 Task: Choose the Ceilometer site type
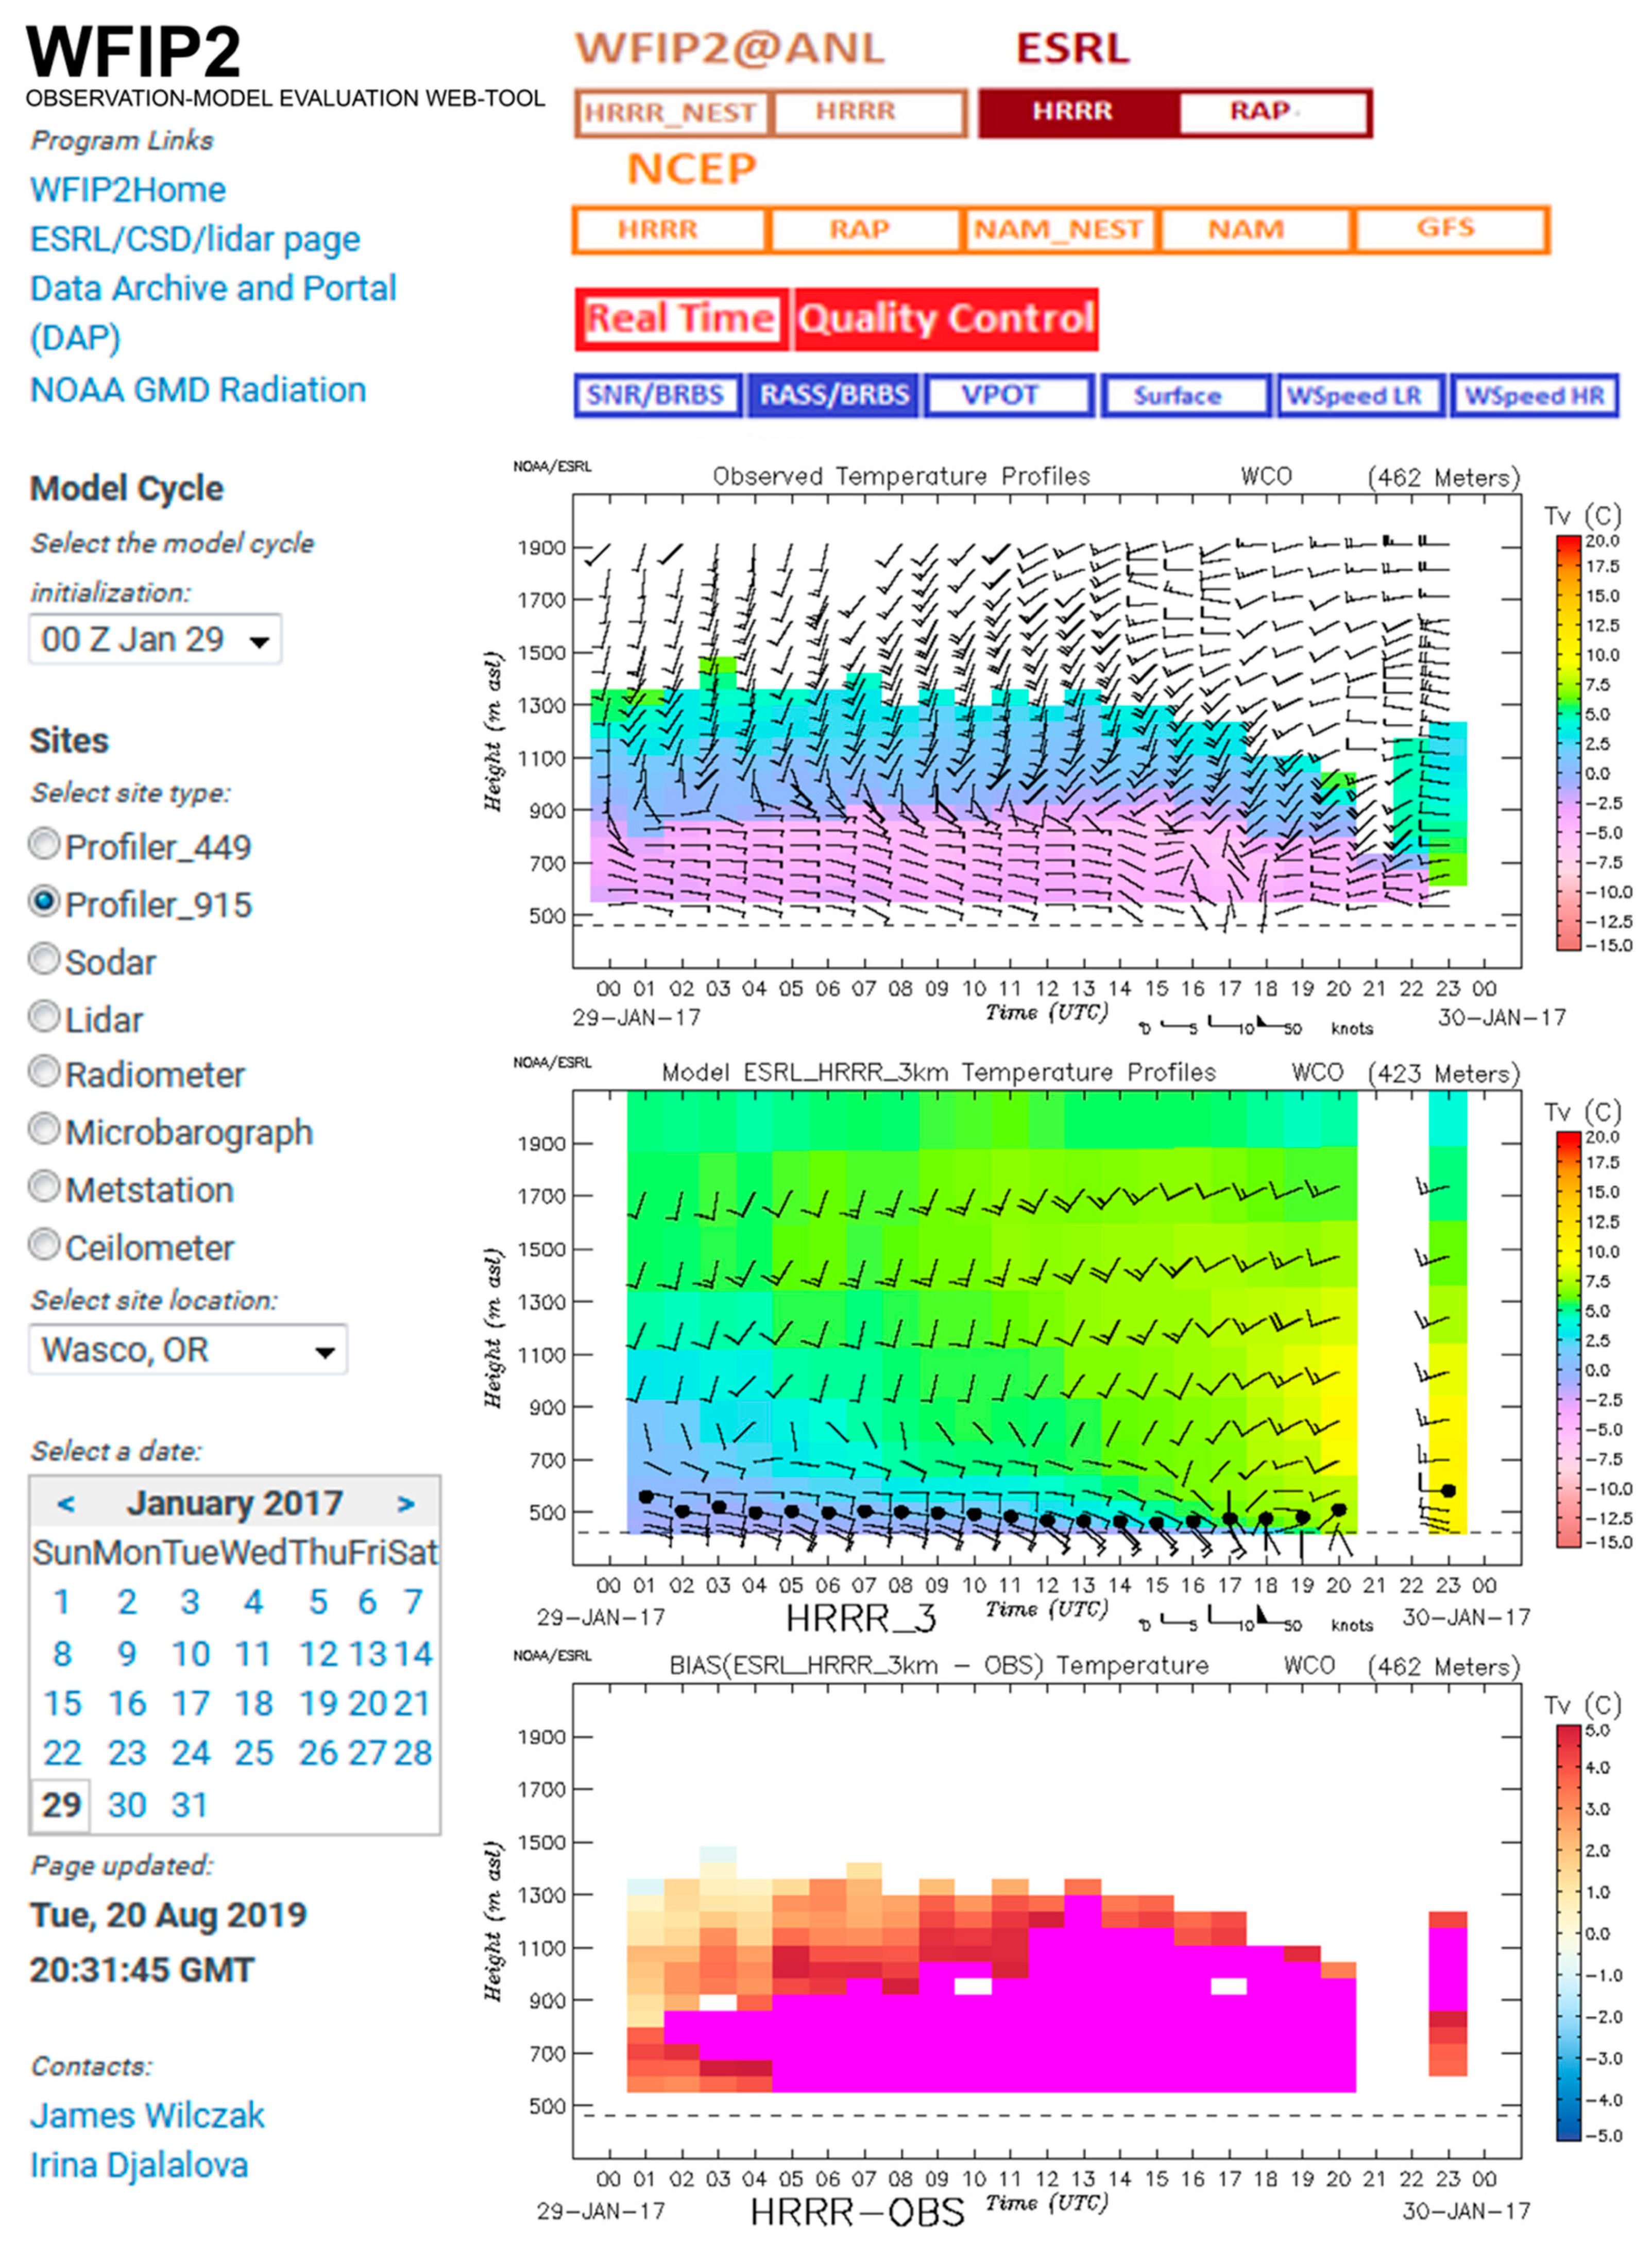[x=44, y=1245]
